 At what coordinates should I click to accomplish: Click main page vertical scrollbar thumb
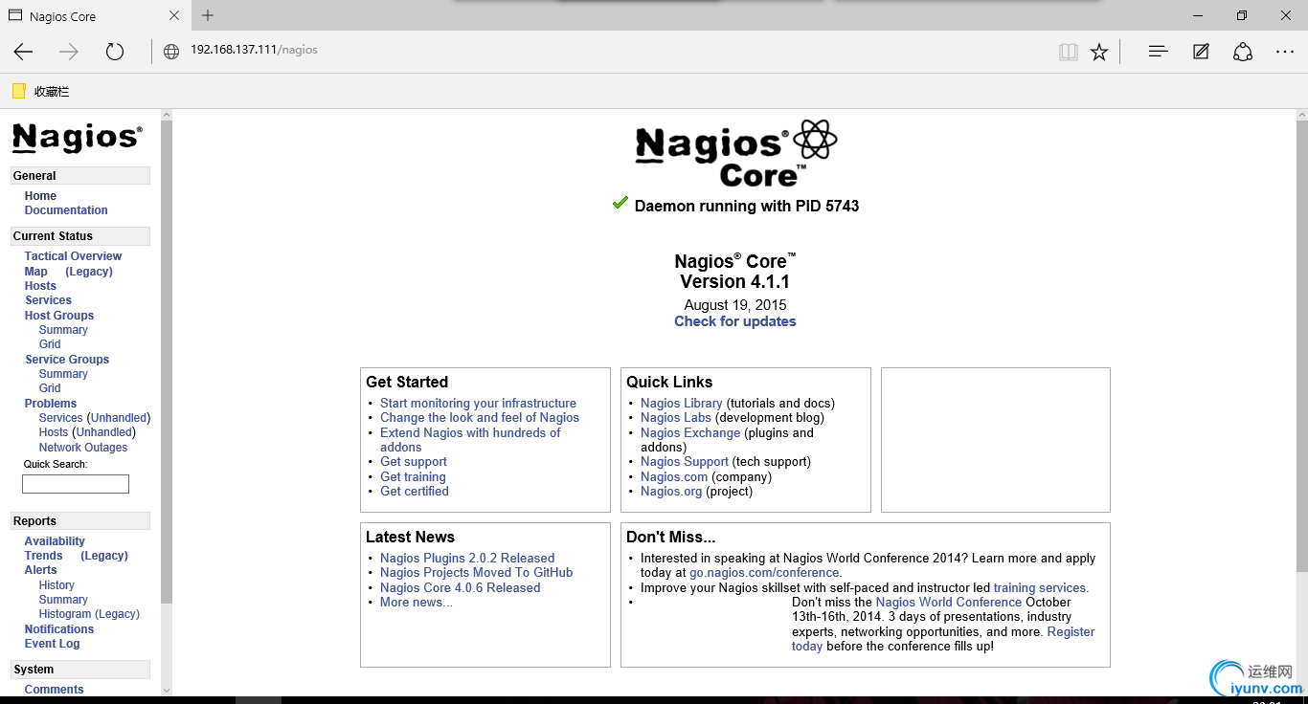tap(1302, 345)
